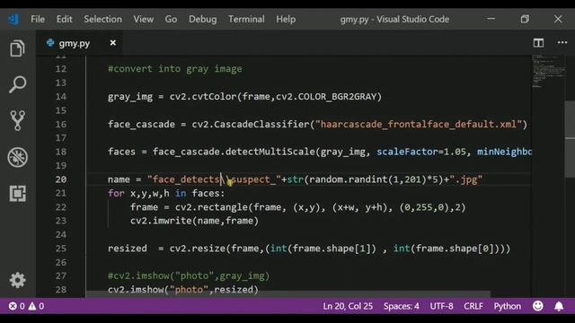This screenshot has height=323, width=575.
Task: Click '".jpg"' string on line 20
Action: 466,179
